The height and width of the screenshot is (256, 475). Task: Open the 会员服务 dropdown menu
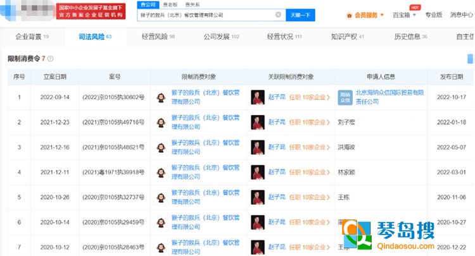click(x=365, y=15)
